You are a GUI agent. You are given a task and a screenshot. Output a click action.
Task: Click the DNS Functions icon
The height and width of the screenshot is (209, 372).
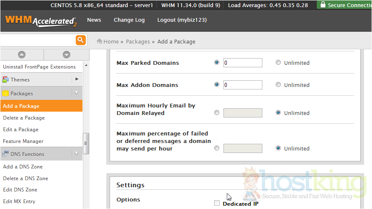pyautogui.click(x=5, y=154)
